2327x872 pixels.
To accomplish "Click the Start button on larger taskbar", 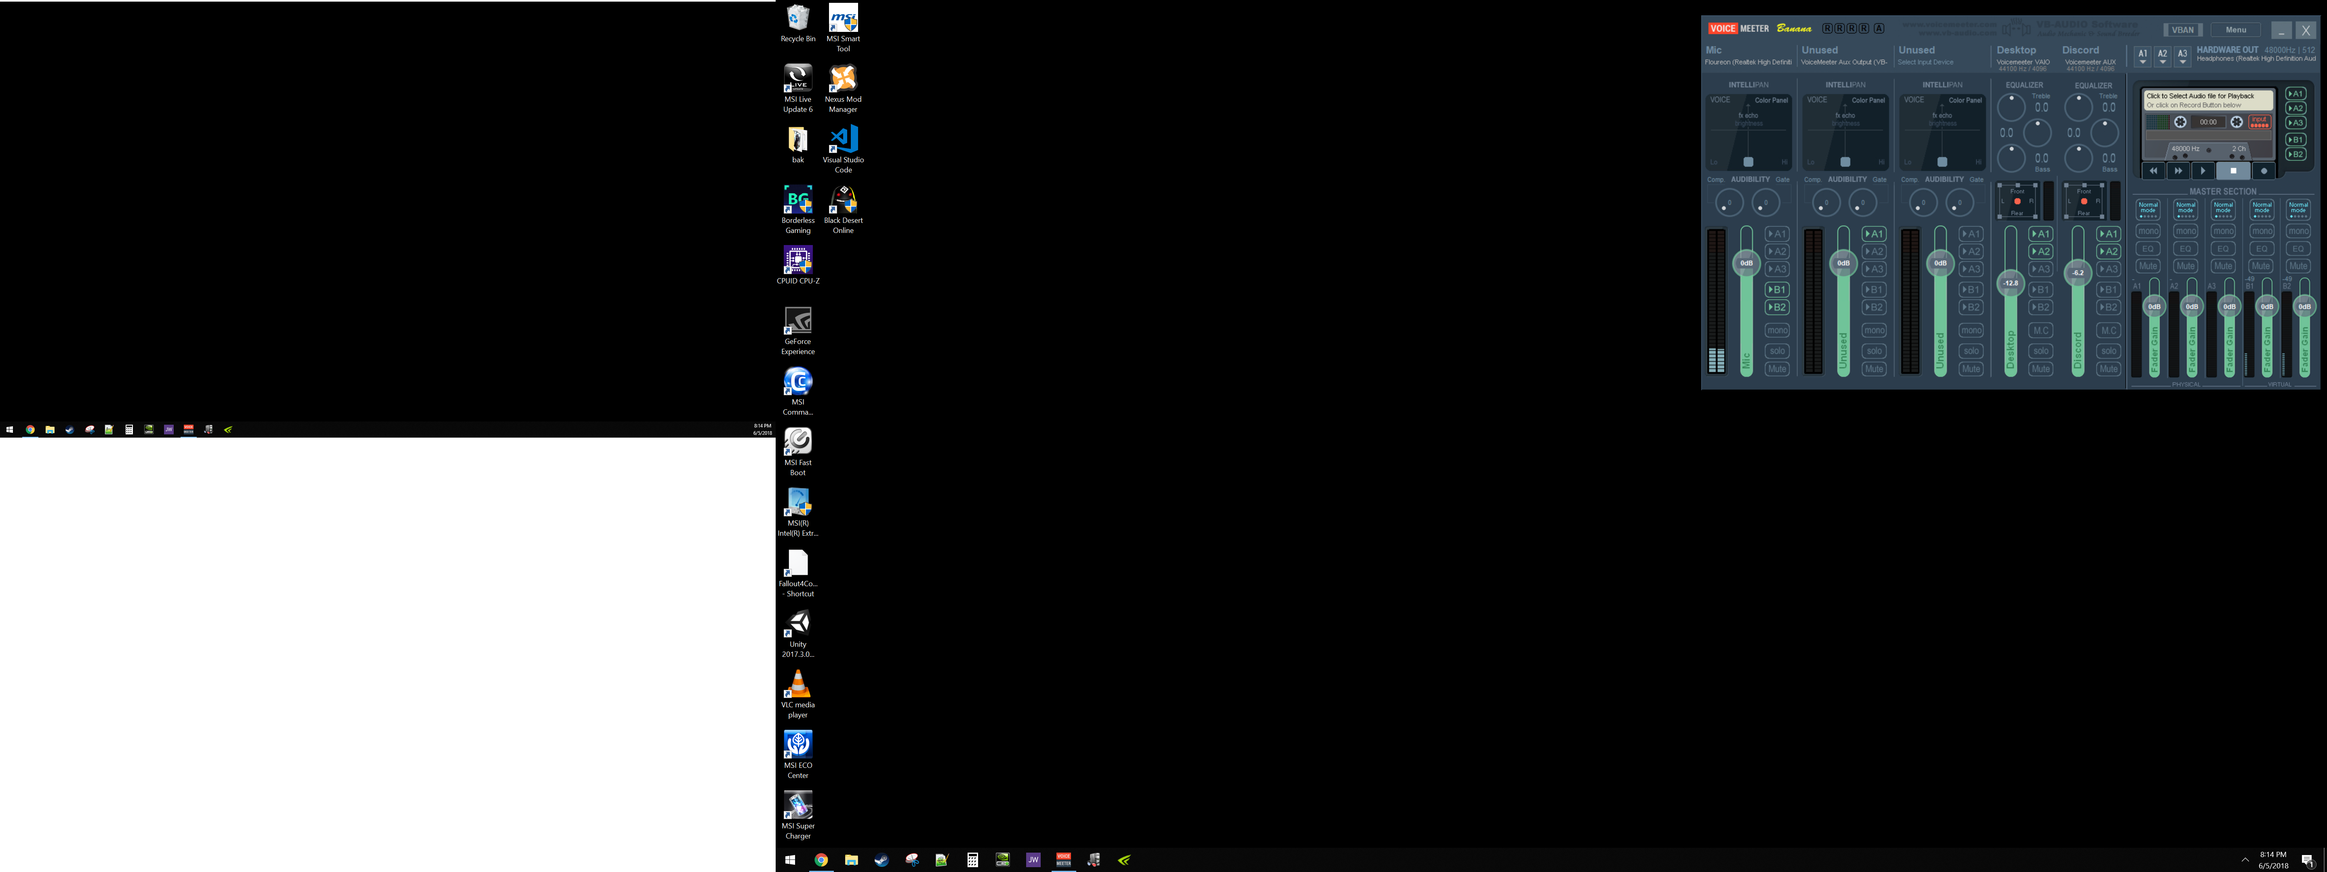I will [789, 860].
